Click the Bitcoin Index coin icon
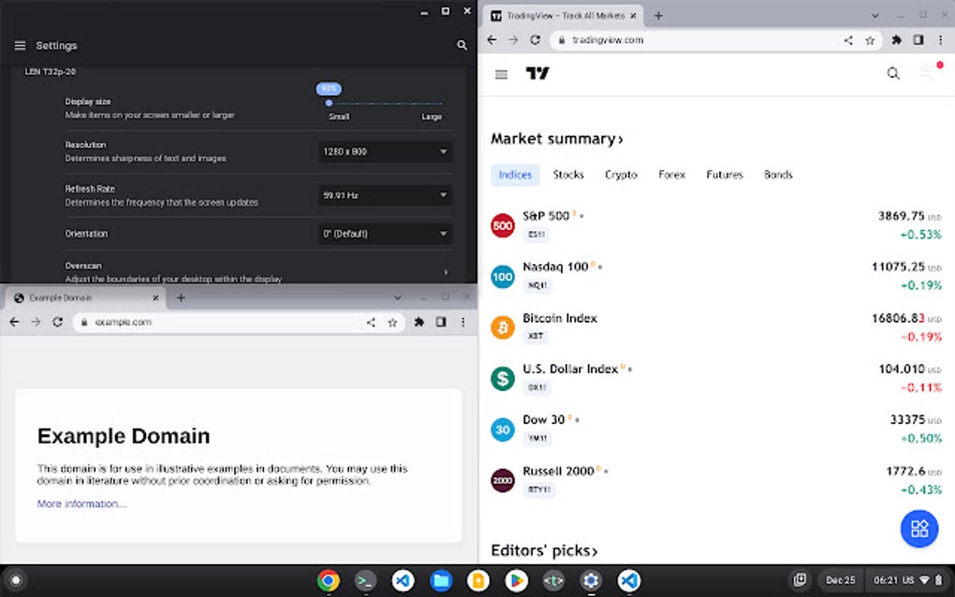Screen dimensions: 955x597 (x=503, y=327)
